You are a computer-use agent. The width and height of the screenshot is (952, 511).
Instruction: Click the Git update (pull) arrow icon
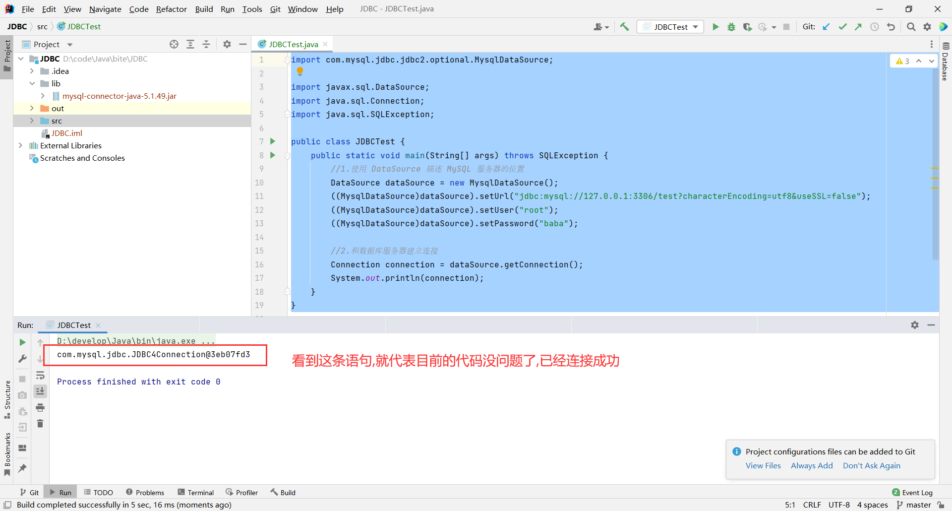(x=826, y=27)
